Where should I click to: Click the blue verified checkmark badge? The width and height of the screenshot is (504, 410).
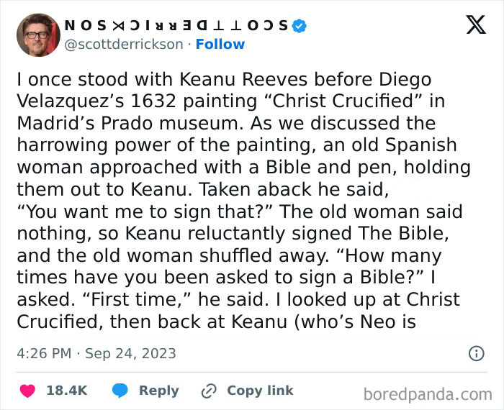[300, 26]
